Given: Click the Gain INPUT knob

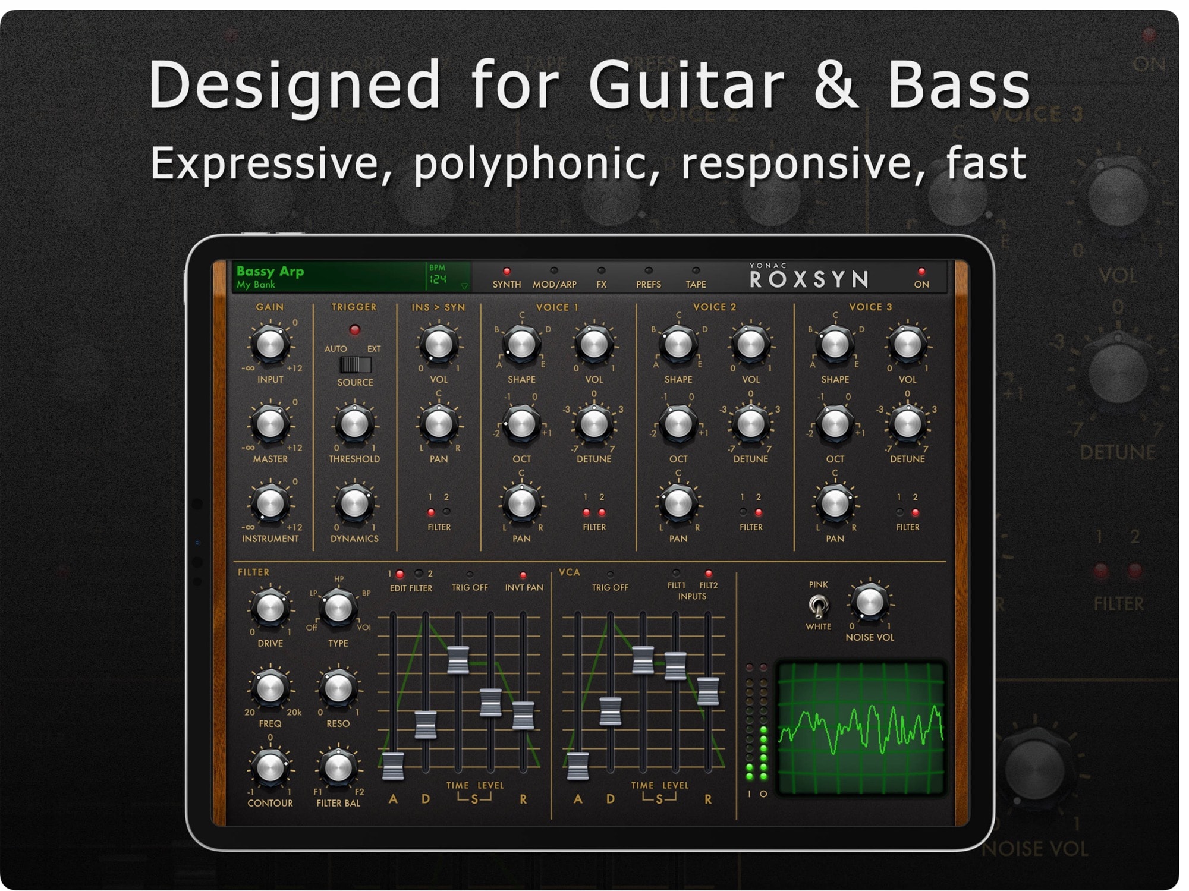Looking at the screenshot, I should [270, 344].
